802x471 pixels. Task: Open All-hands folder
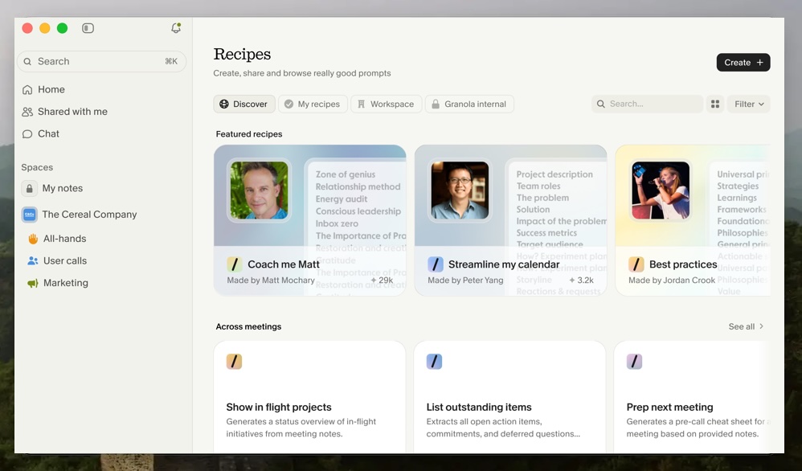pos(64,238)
